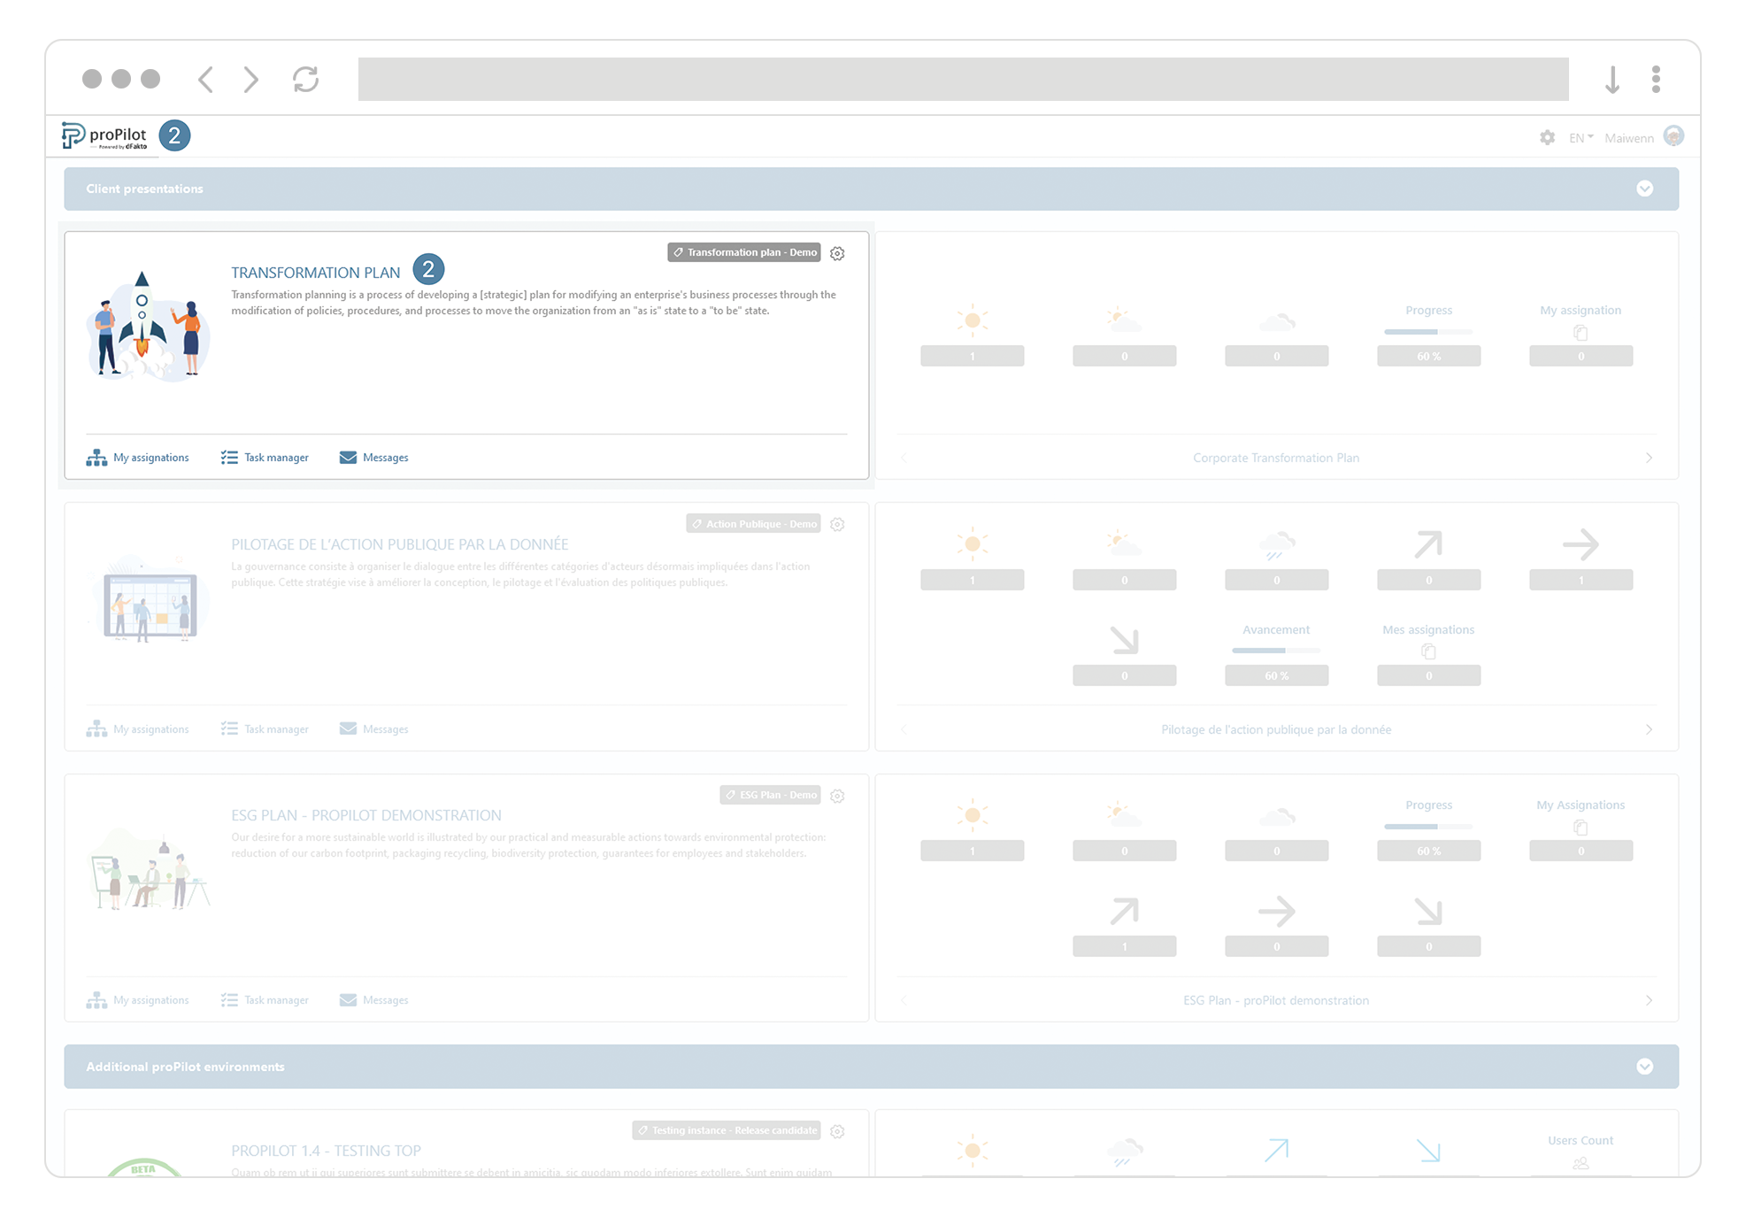
Task: Collapse the Client presentations section
Action: [x=1644, y=189]
